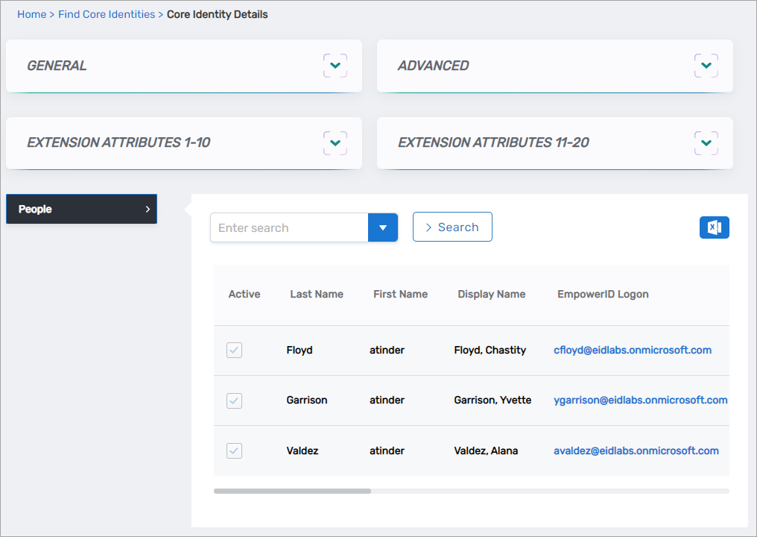Expand the General section
Screen dimensions: 757x537
335,66
